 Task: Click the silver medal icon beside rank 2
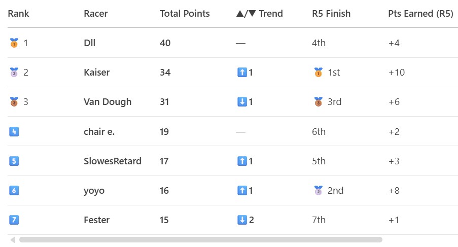click(x=14, y=72)
